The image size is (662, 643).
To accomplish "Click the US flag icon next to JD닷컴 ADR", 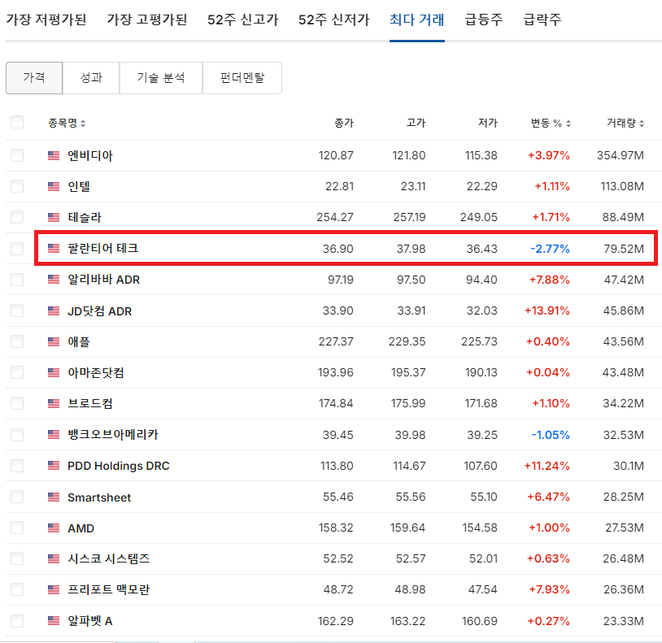I will [x=54, y=311].
